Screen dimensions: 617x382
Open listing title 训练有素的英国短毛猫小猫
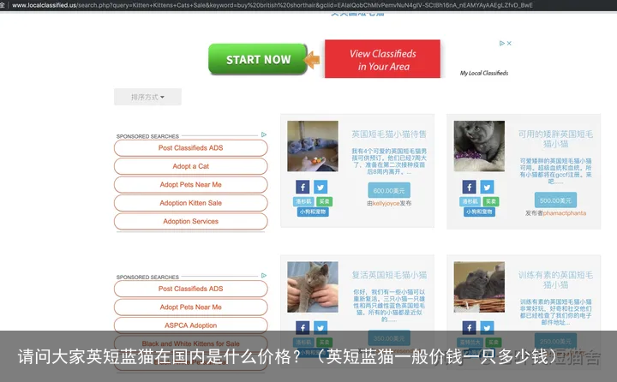coord(555,280)
